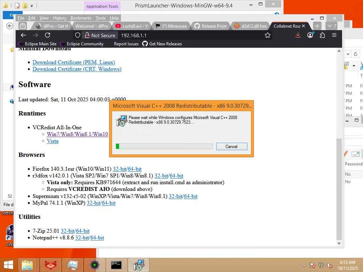Image resolution: width=363 pixels, height=272 pixels.
Task: Open Eclipse Main Site bookmark
Action: [38, 44]
